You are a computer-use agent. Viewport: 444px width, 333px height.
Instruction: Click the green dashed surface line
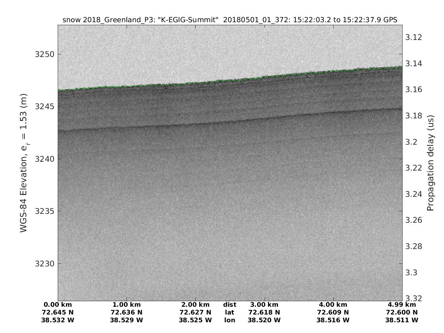(x=229, y=80)
